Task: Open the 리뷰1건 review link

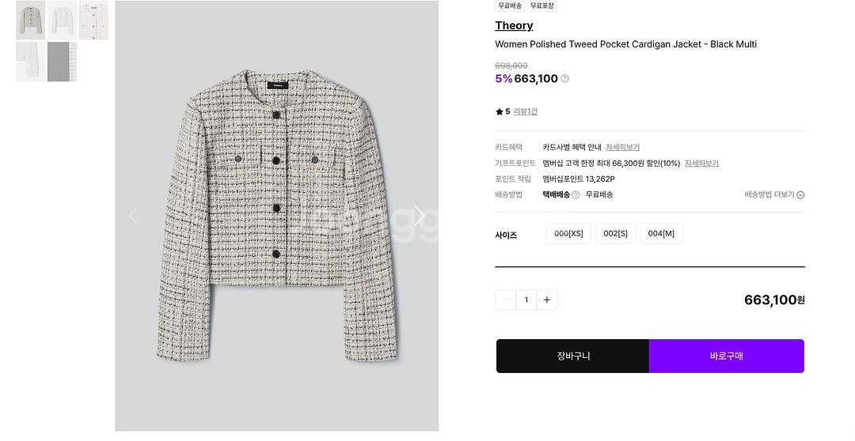Action: 526,111
